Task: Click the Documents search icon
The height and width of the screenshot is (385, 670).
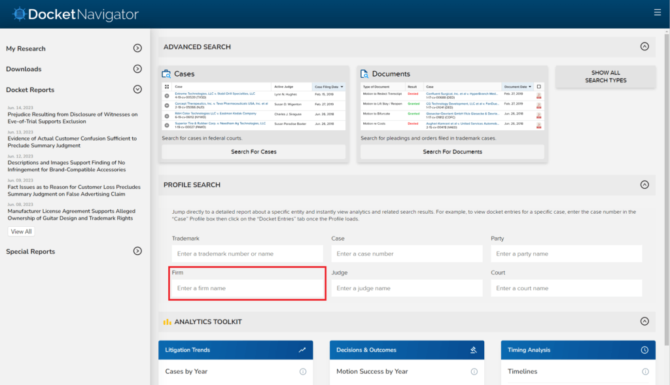Action: pyautogui.click(x=364, y=74)
